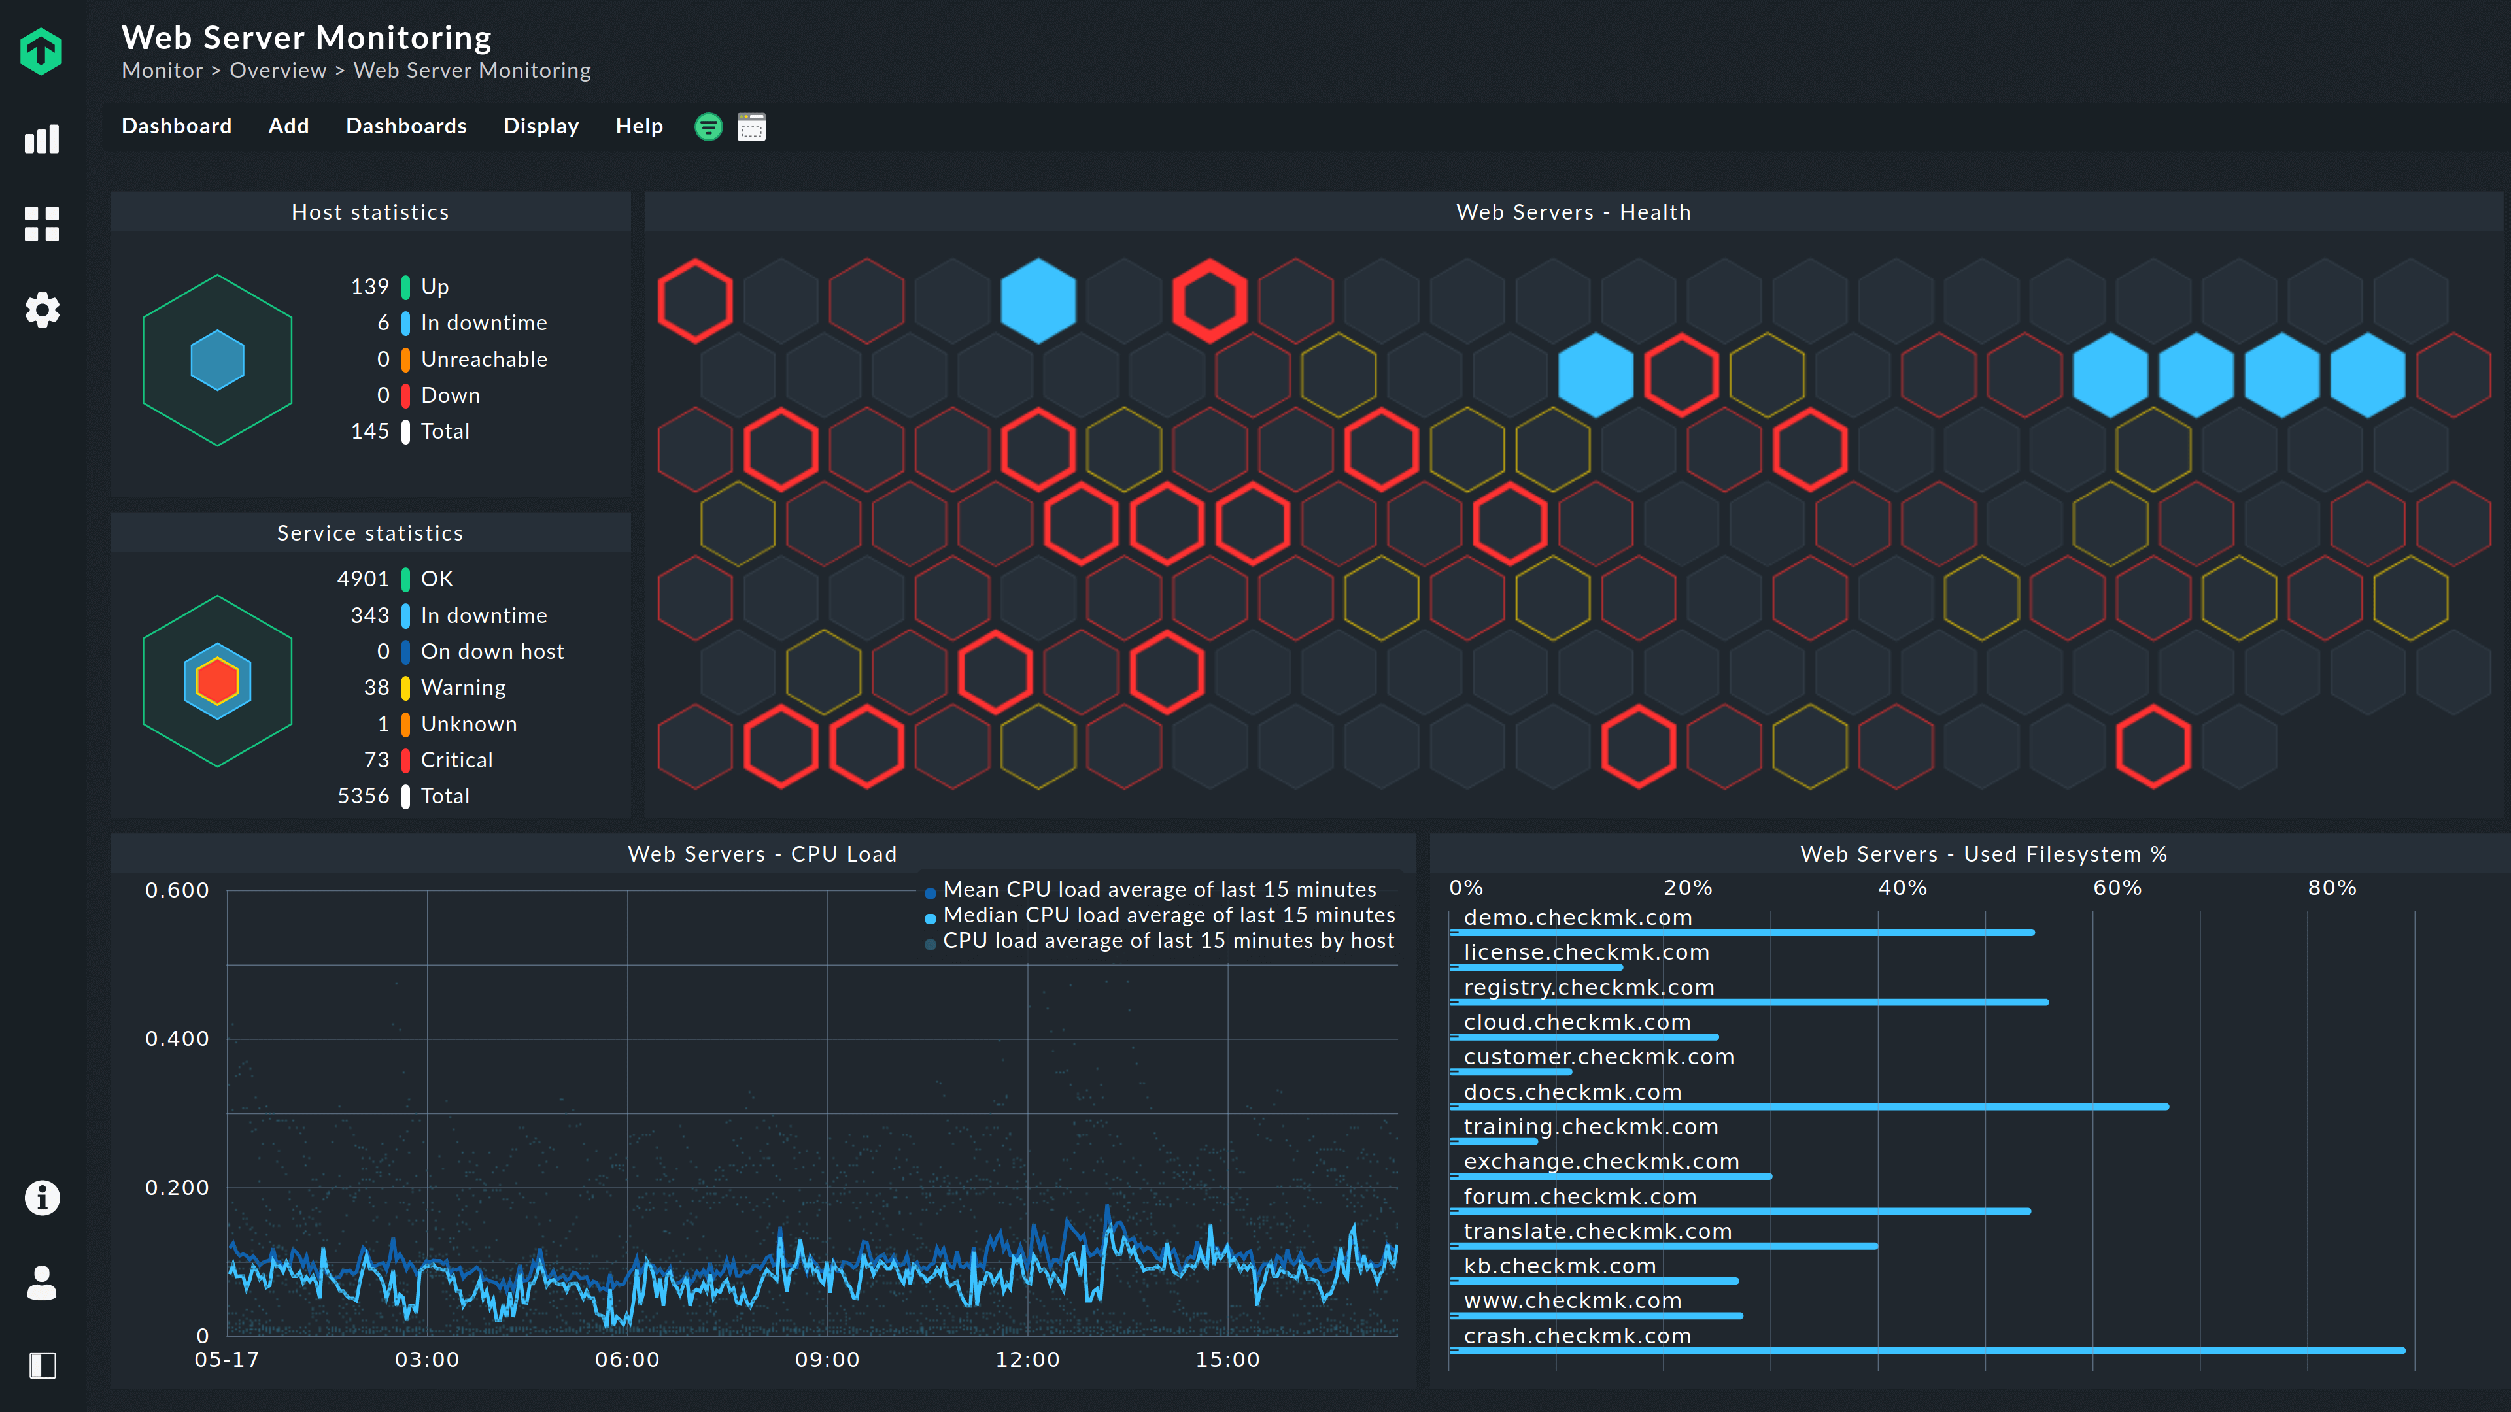Viewport: 2511px width, 1412px height.
Task: Expand the Dashboards dropdown menu
Action: (x=407, y=126)
